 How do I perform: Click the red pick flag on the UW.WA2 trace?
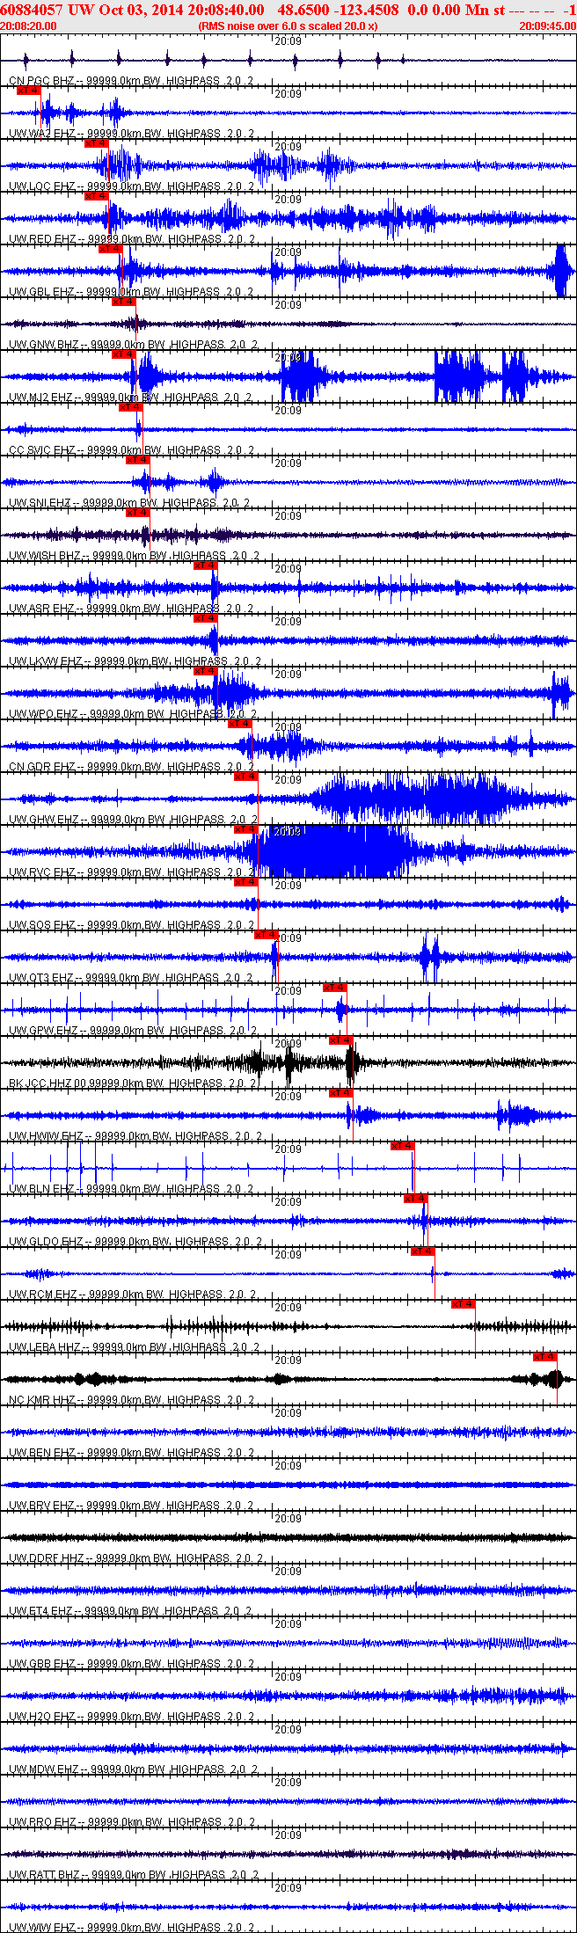[x=29, y=90]
